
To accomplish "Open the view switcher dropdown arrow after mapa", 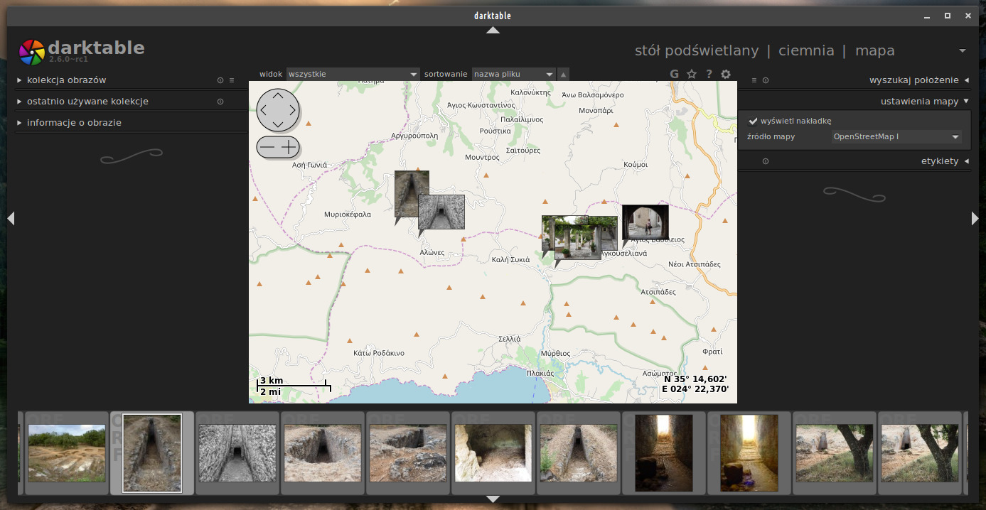I will click(963, 51).
